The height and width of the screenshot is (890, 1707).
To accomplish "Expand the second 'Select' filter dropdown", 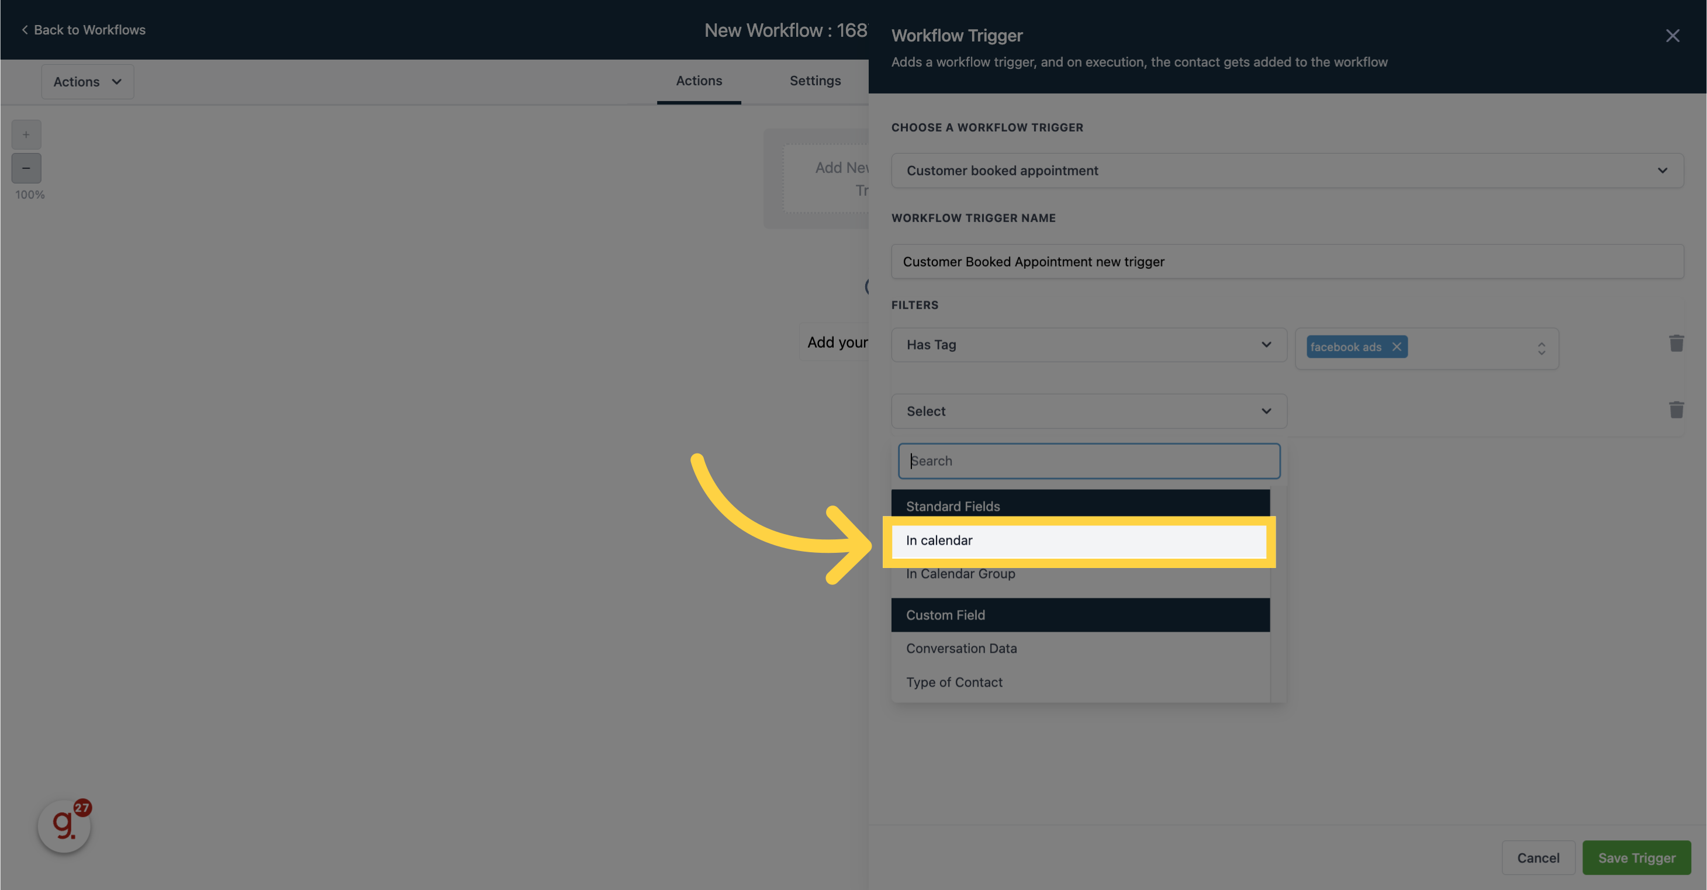I will [x=1087, y=411].
